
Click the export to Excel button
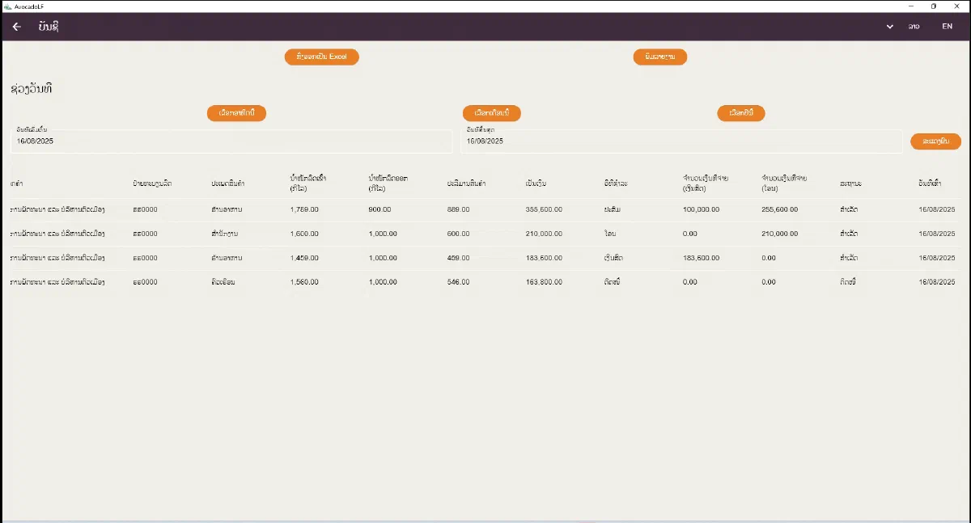(321, 57)
